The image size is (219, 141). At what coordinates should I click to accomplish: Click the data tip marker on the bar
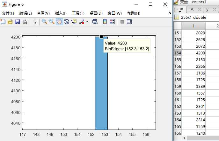pos(101,37)
